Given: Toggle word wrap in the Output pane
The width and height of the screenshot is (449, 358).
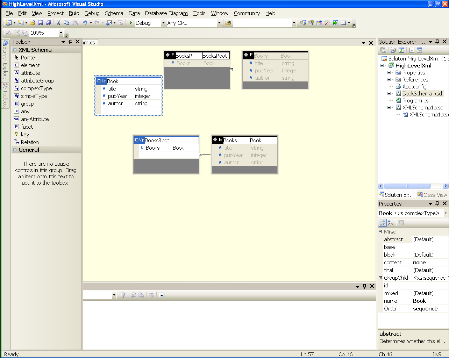Looking at the screenshot, I should tap(162, 295).
